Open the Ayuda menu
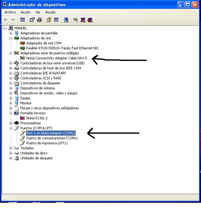 pos(50,12)
